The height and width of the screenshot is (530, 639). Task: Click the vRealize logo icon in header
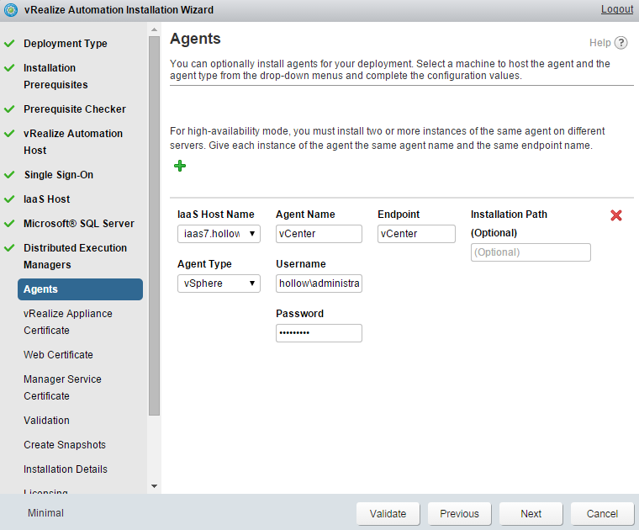point(11,10)
